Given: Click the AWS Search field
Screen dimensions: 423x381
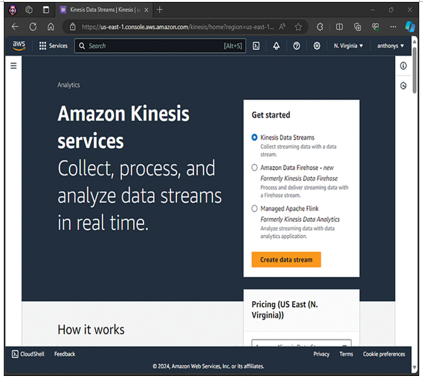Looking at the screenshot, I should 160,46.
